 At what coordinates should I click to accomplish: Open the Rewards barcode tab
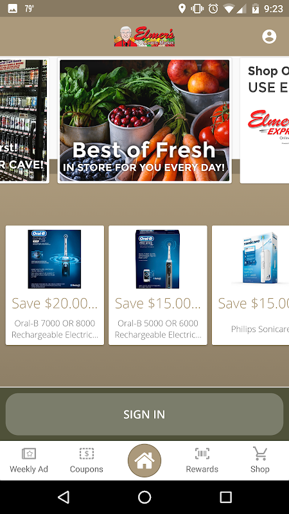[x=202, y=461]
